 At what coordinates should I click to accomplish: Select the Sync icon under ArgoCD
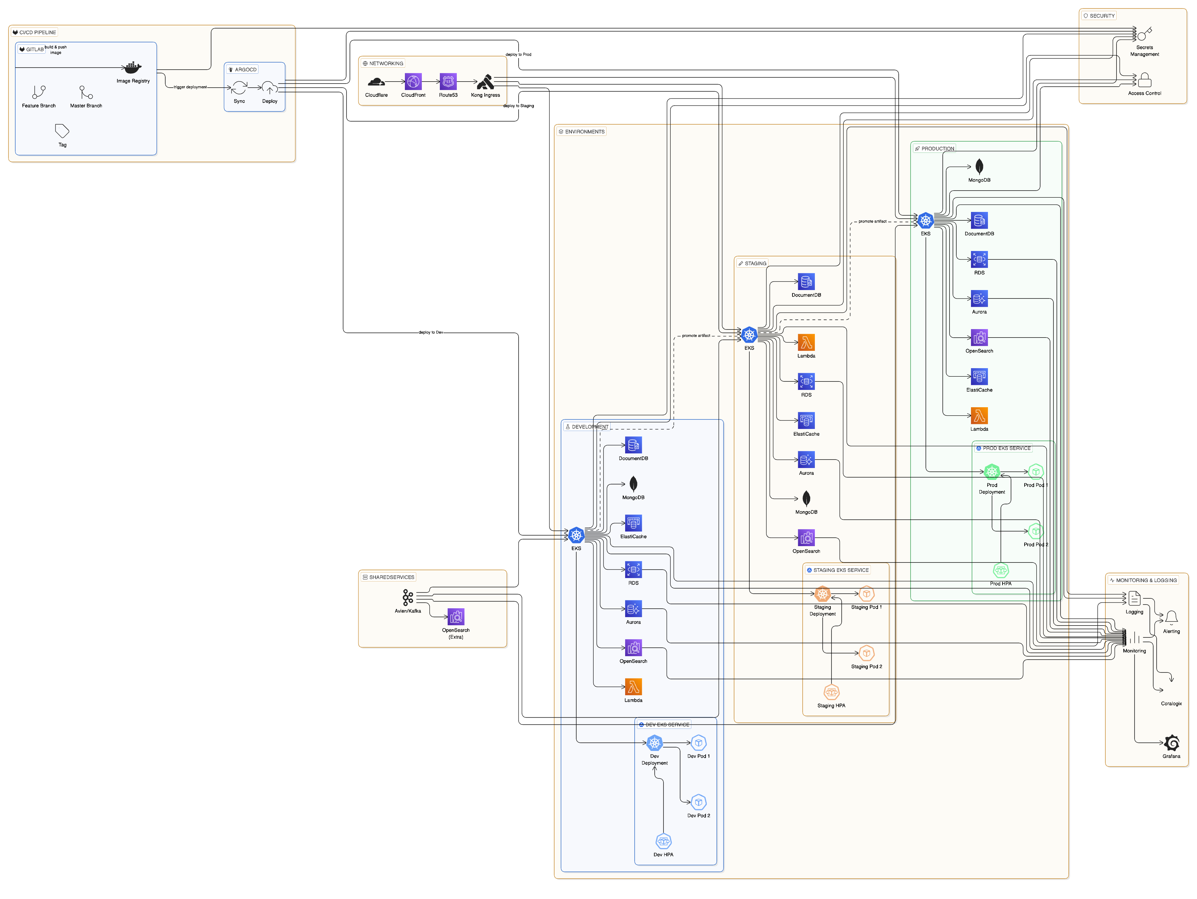coord(239,87)
